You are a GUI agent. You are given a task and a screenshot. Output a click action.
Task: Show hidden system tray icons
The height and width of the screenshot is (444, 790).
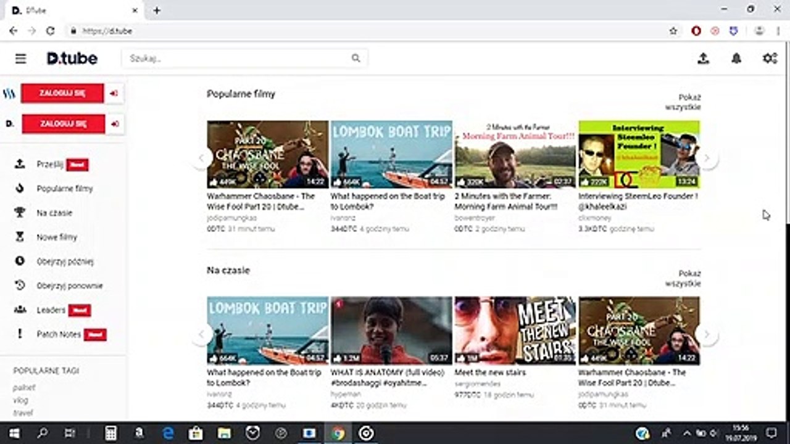687,433
